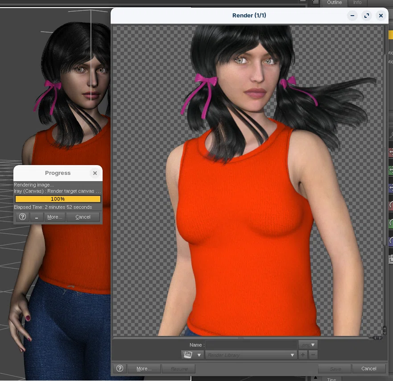This screenshot has width=393, height=381.
Task: Click the green translate arrow icon
Action: click(391, 170)
